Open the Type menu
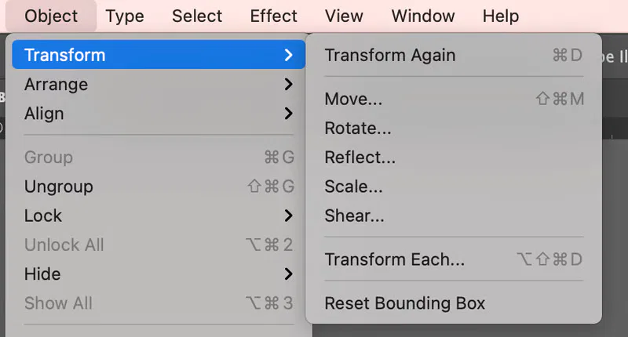This screenshot has height=337, width=628. click(x=125, y=16)
